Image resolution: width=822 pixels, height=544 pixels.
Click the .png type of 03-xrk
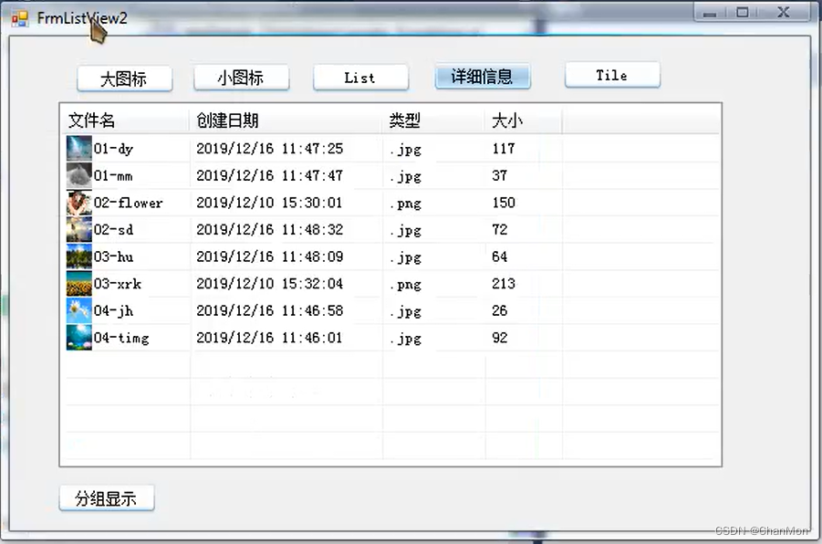coord(406,285)
